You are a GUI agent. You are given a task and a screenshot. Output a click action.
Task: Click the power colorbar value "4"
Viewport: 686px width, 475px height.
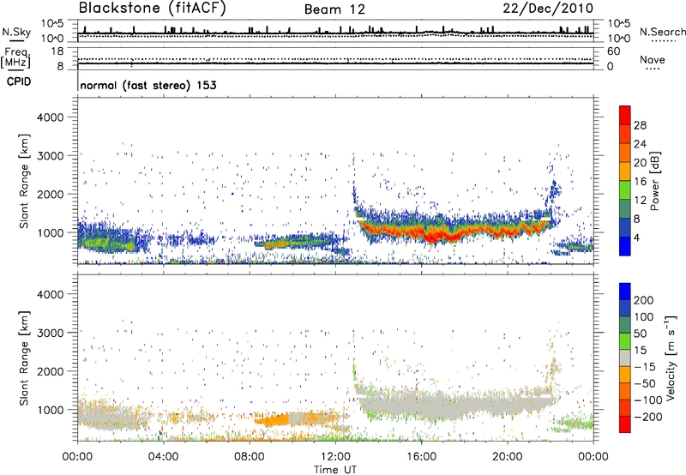click(637, 237)
